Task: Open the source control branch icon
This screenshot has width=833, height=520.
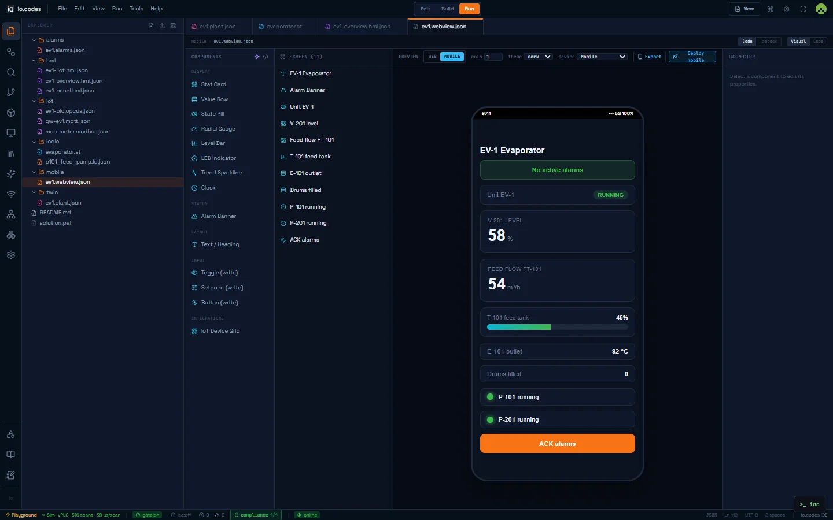Action: click(10, 92)
